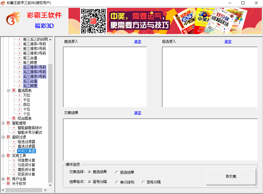Screen dimensions: 263x194
Task: Collapse the 直选图表 tree node
Action: point(8,91)
